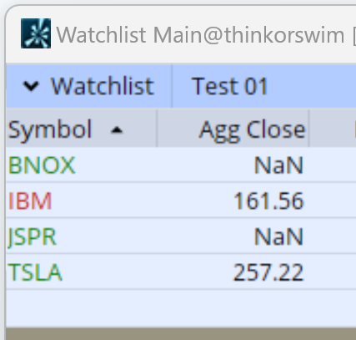
Task: Click the bottom tan border bar
Action: pyautogui.click(x=181, y=334)
